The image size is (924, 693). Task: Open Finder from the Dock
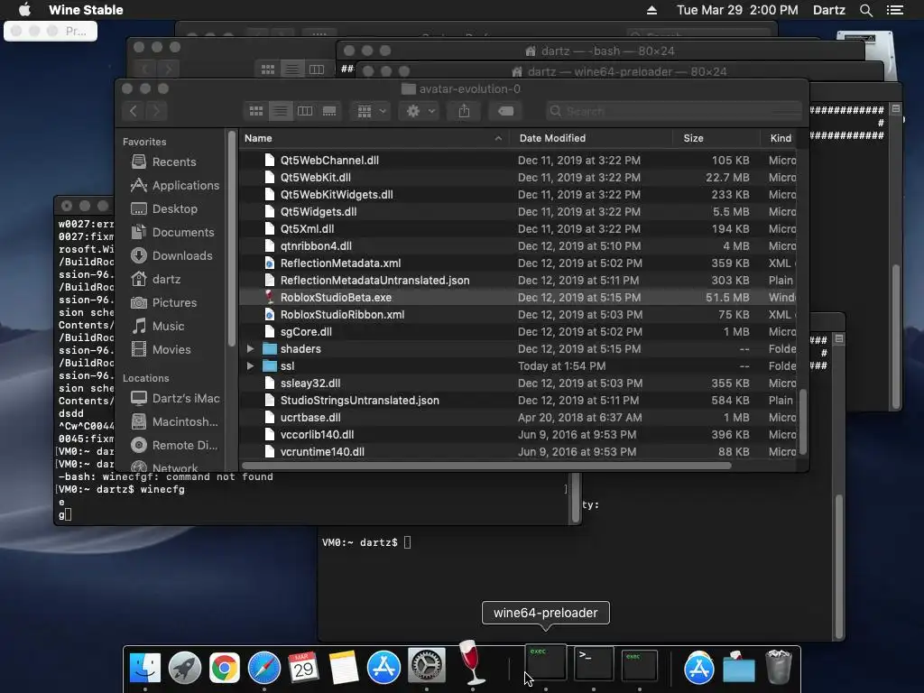click(145, 668)
